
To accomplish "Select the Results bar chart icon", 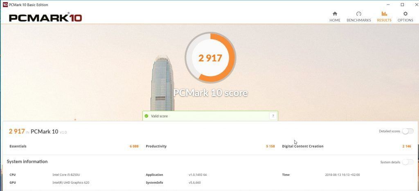I will coord(384,13).
